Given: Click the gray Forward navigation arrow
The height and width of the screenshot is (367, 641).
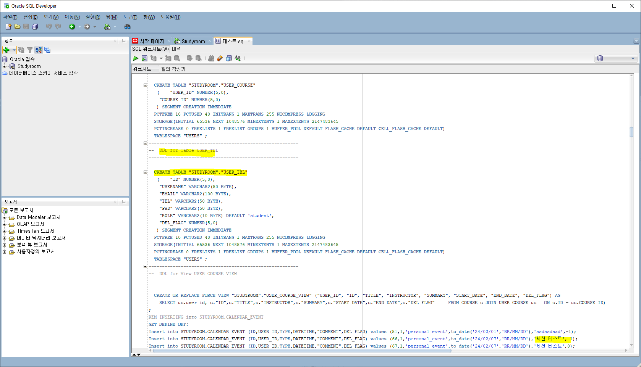Looking at the screenshot, I should pos(87,27).
